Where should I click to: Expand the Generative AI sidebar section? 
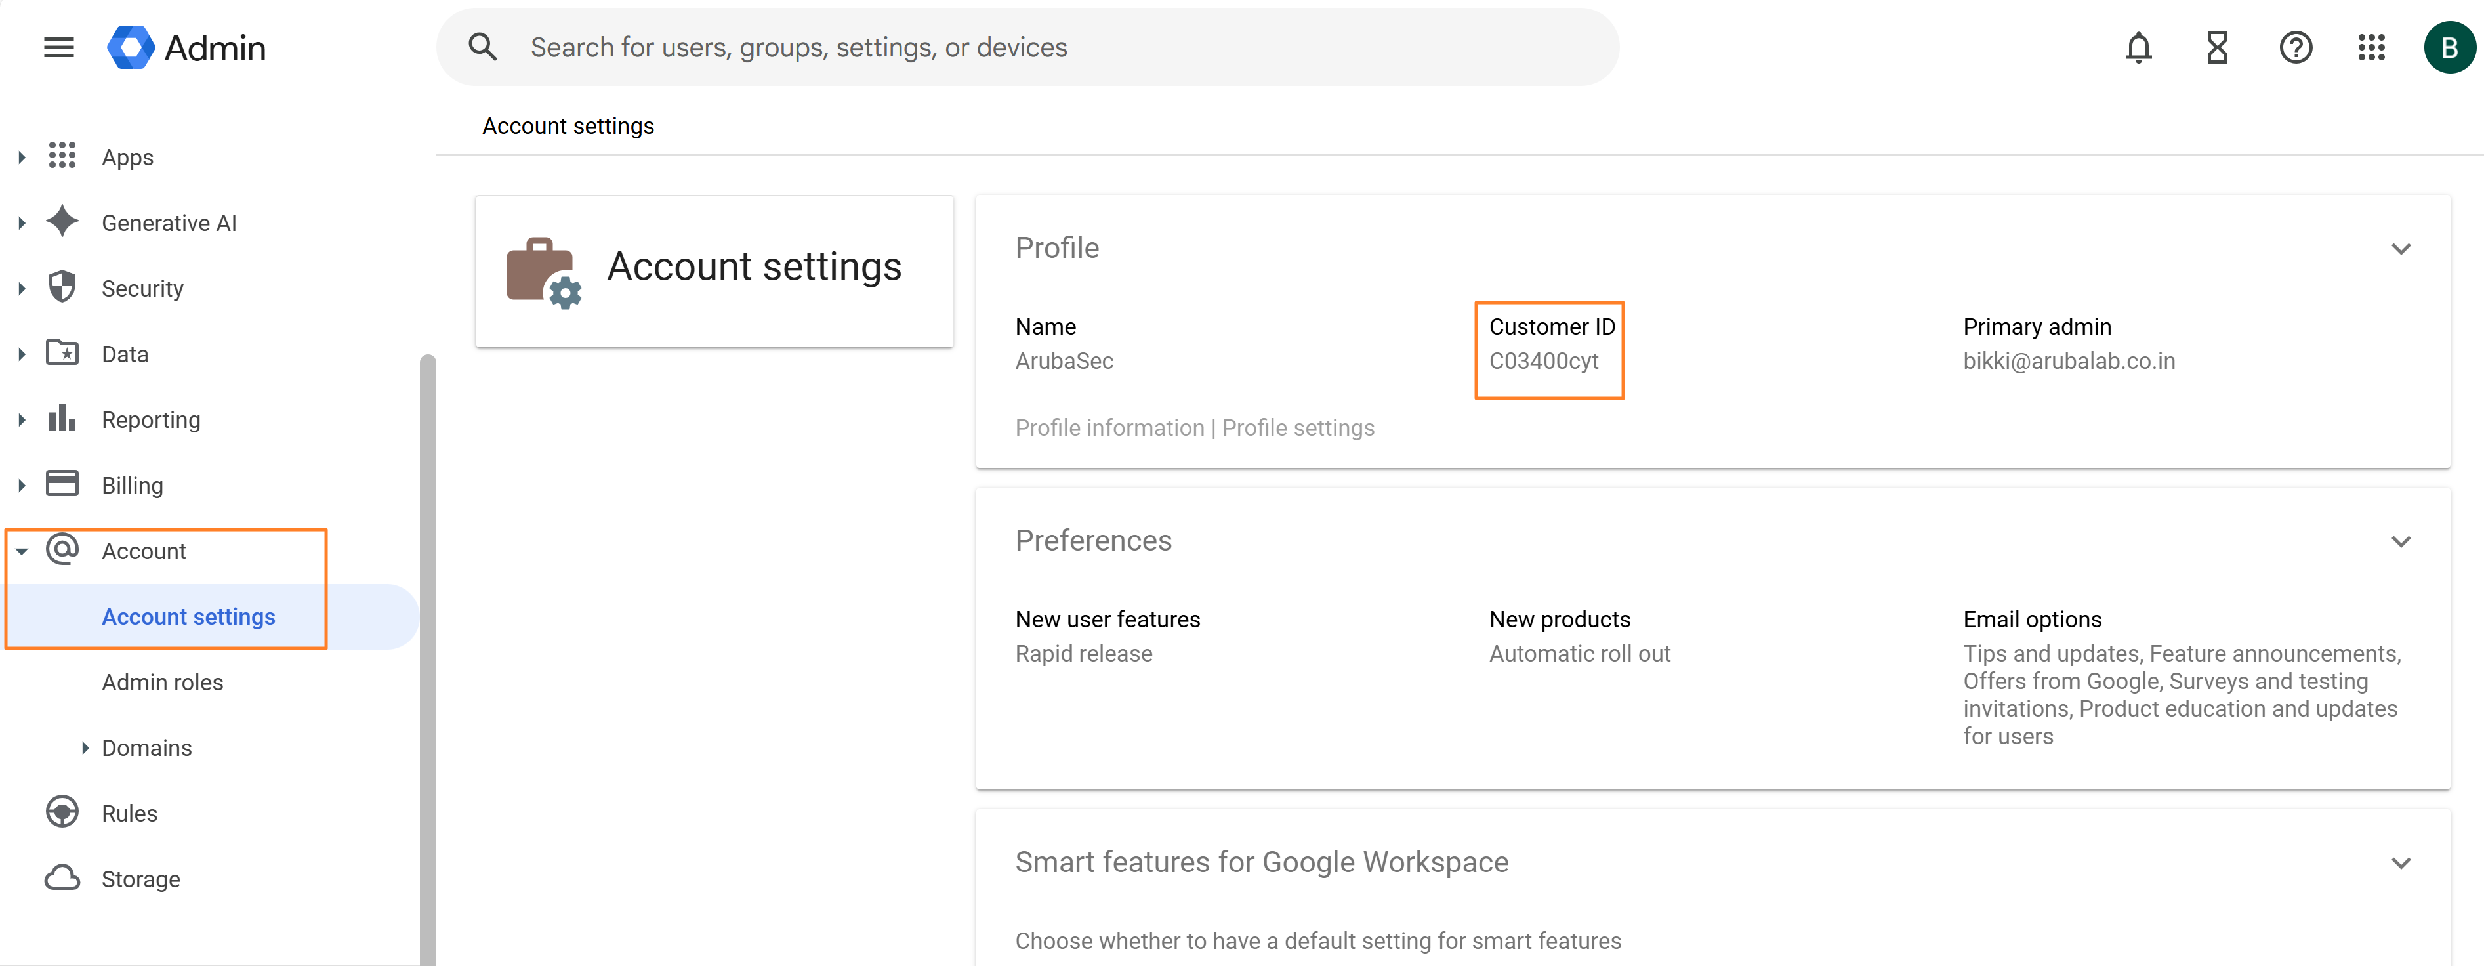click(21, 222)
